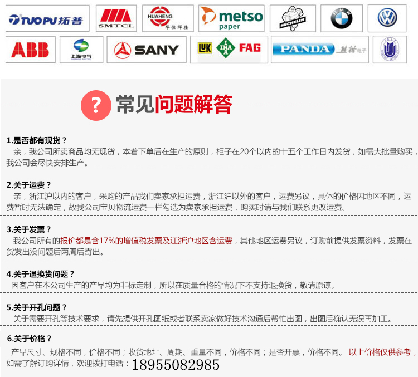Select the 上海电气 logo

click(81, 50)
